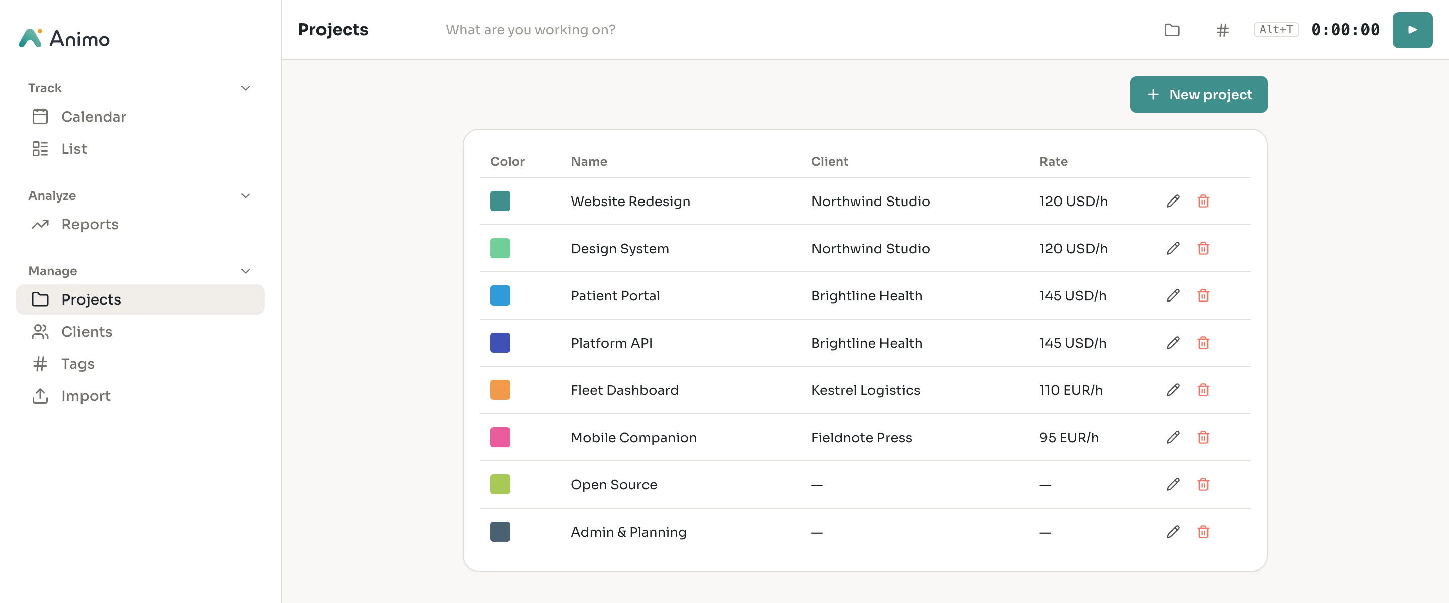Select Projects in the sidebar
1449x603 pixels.
coord(140,299)
